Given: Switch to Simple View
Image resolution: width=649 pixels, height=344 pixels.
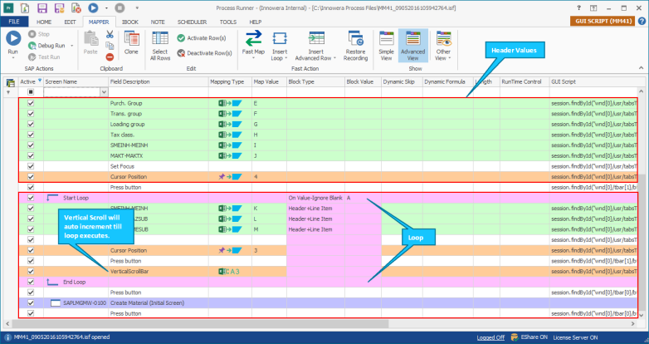Looking at the screenshot, I should click(386, 46).
